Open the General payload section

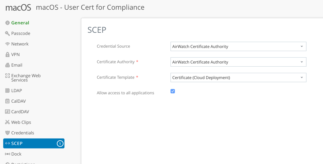[20, 23]
